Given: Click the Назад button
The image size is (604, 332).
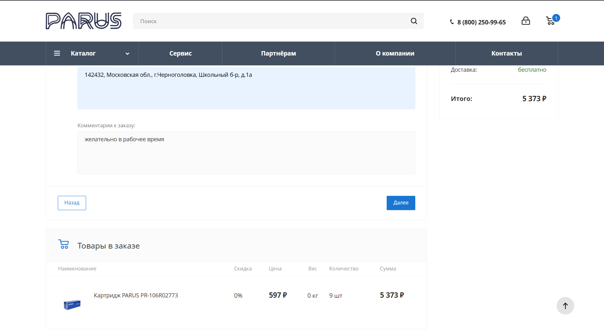Looking at the screenshot, I should coord(72,203).
